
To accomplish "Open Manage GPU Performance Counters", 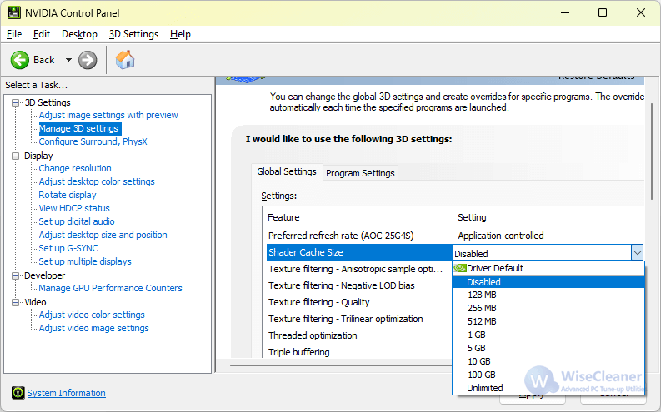I will click(111, 288).
